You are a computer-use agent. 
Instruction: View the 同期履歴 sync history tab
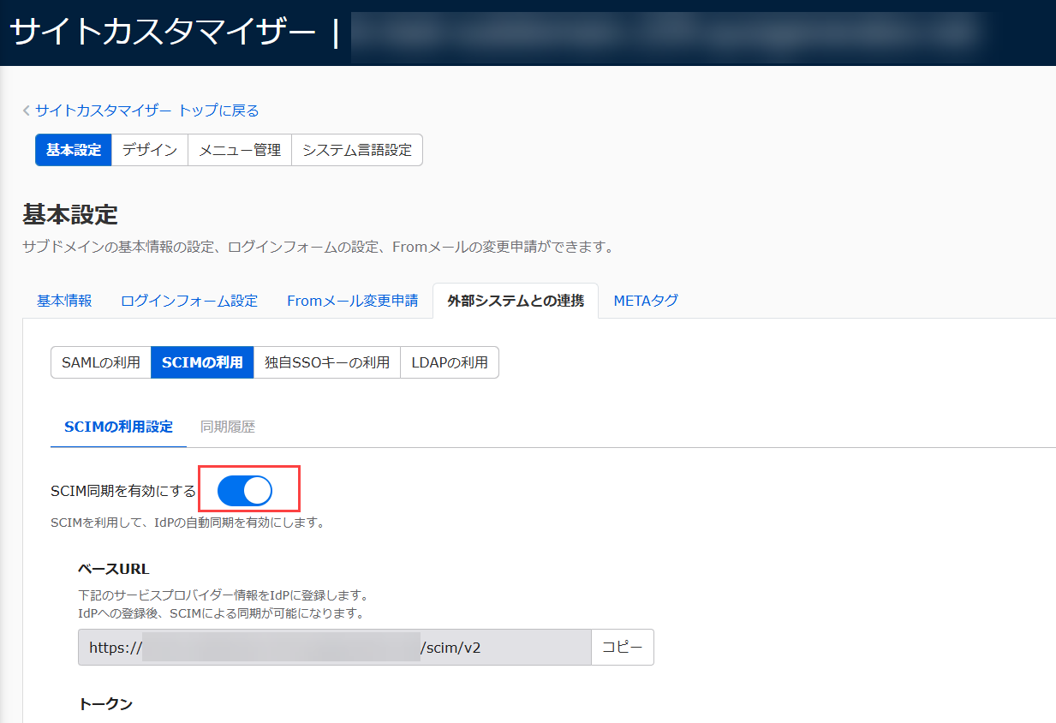pos(227,425)
